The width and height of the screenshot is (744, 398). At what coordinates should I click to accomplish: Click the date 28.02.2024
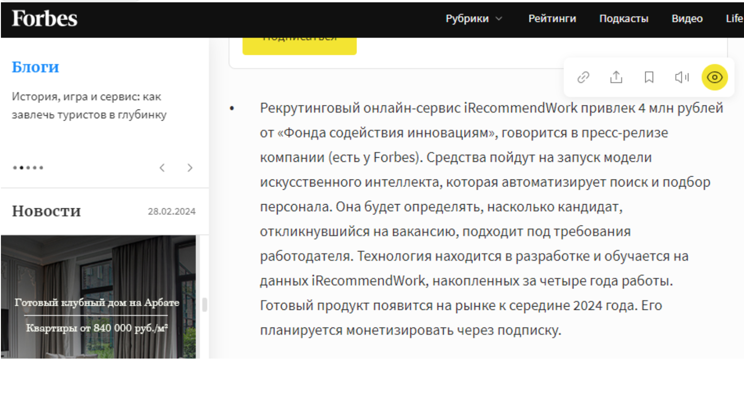click(172, 212)
